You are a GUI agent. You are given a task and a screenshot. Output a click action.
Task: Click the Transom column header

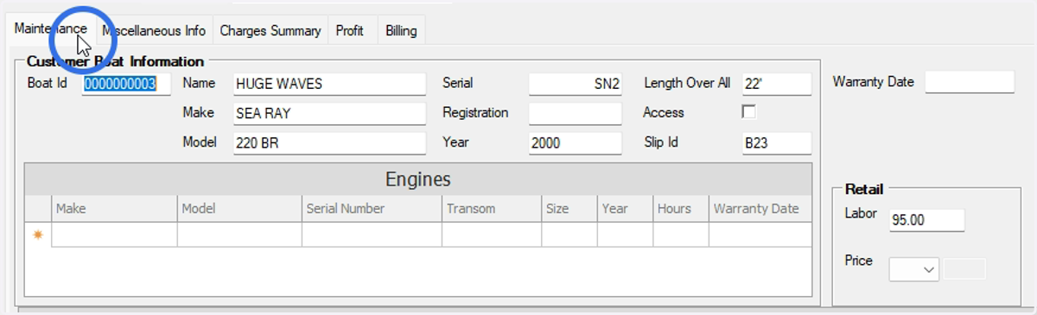coord(492,209)
